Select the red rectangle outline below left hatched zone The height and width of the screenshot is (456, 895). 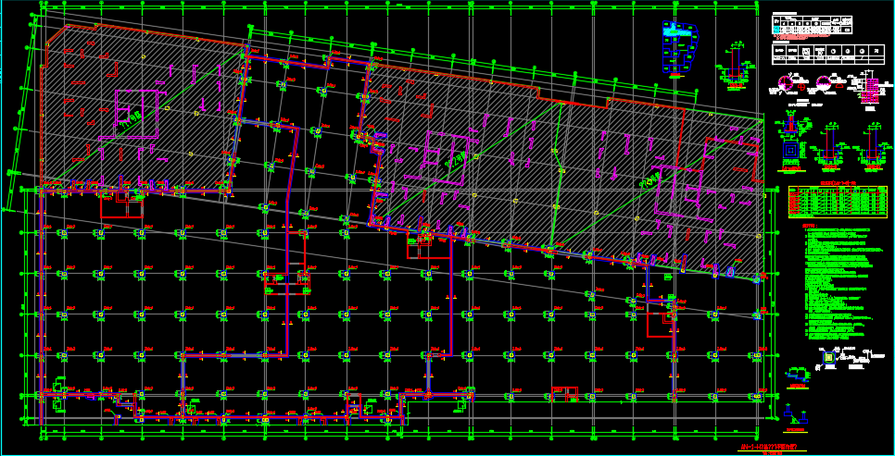point(120,208)
